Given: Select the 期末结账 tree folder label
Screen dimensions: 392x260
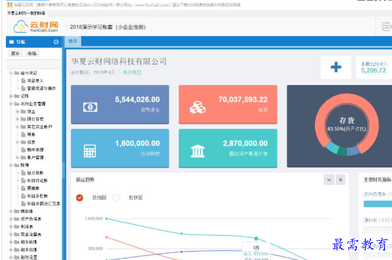Looking at the screenshot, I should [29, 250].
